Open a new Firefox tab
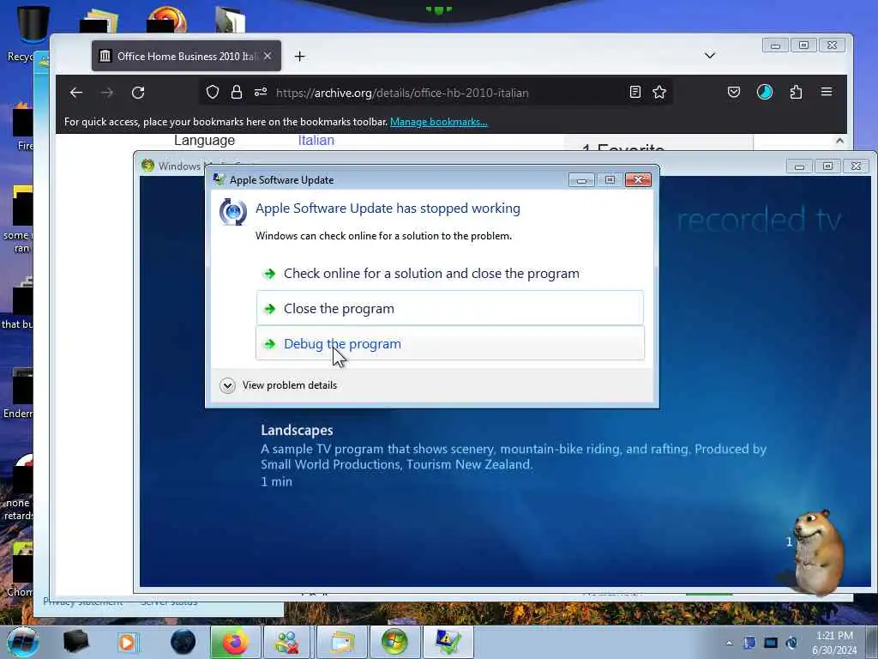Viewport: 878px width, 659px height. coord(299,56)
